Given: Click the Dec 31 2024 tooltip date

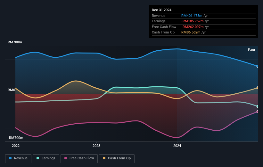Looking at the screenshot, I should (x=161, y=10).
